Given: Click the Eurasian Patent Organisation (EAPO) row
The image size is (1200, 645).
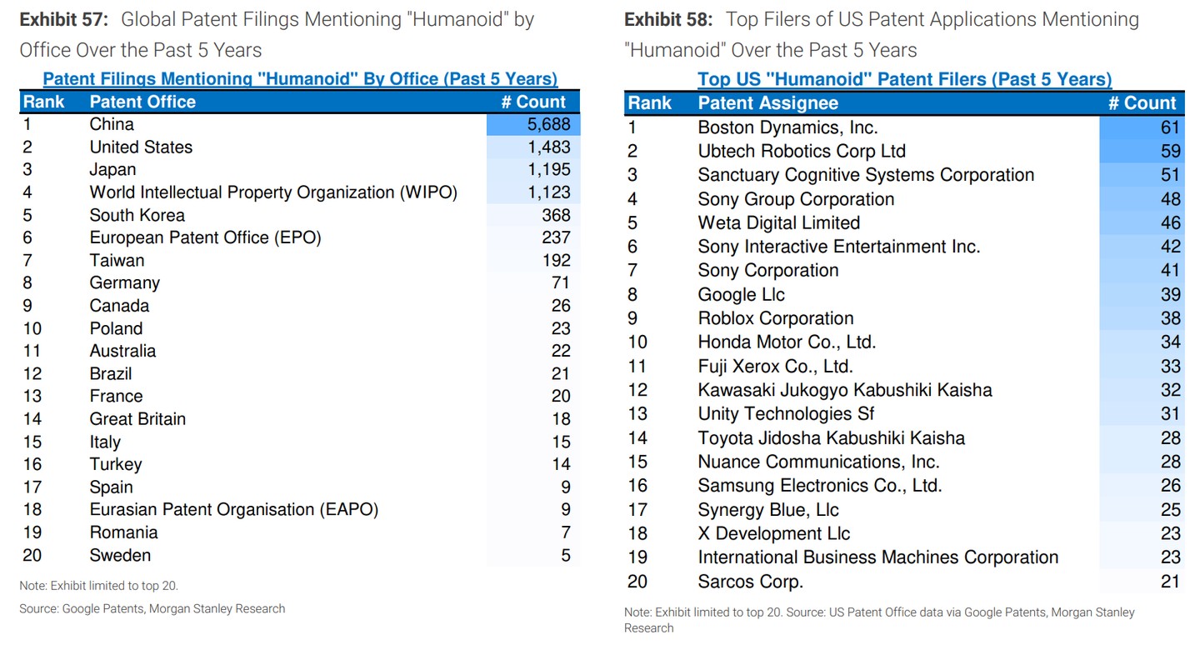Looking at the screenshot, I should coord(233,510).
